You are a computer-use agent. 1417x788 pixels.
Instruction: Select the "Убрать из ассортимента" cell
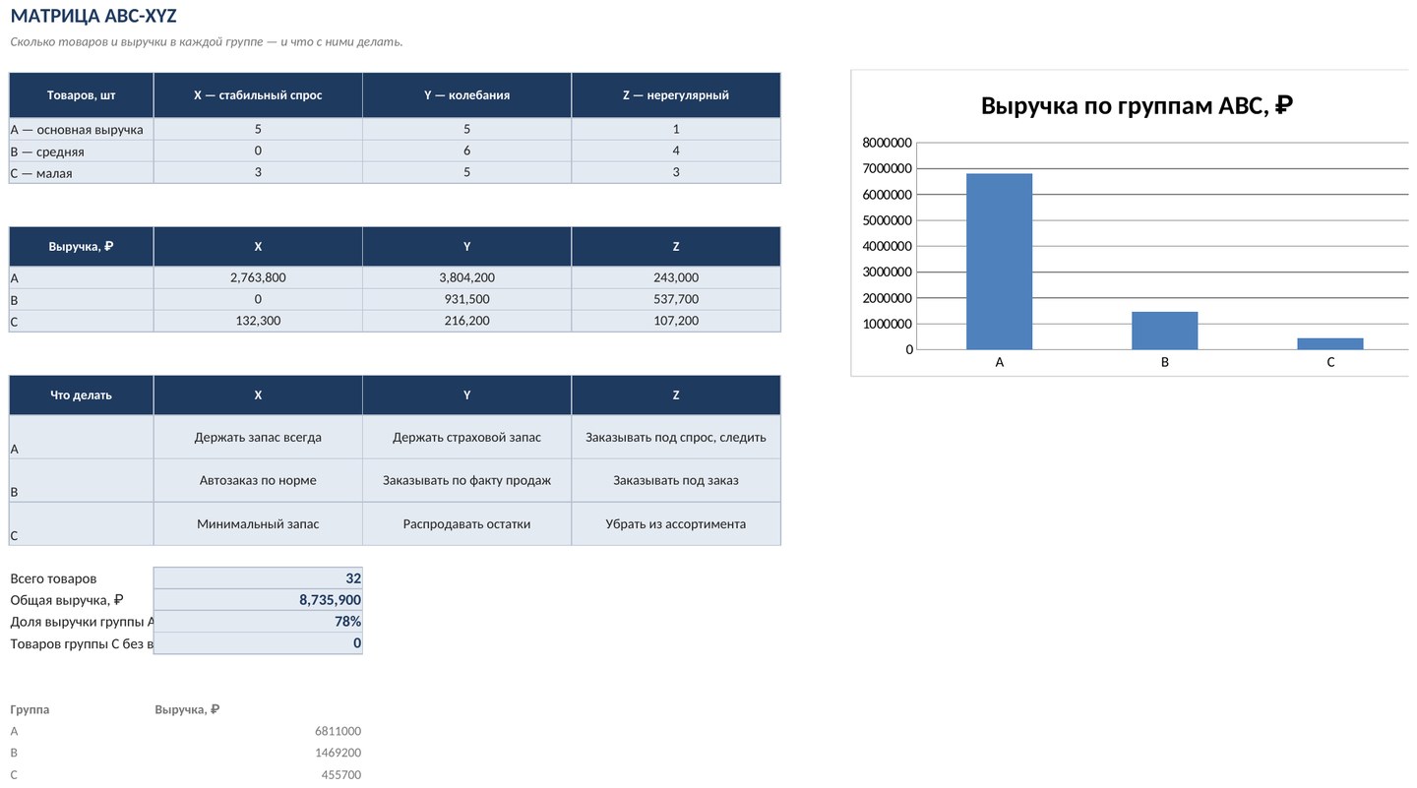click(676, 523)
